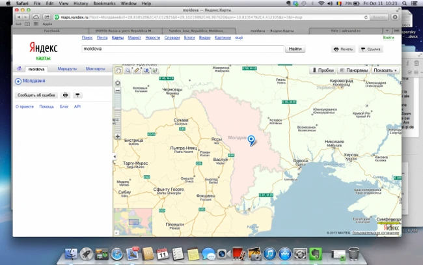
Task: Toggle the Пробки traffic layer
Action: (x=323, y=70)
